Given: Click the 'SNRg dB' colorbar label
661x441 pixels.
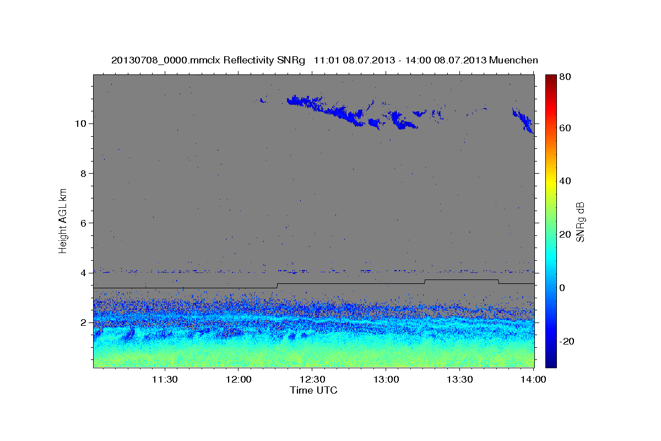Looking at the screenshot, I should coord(580,222).
